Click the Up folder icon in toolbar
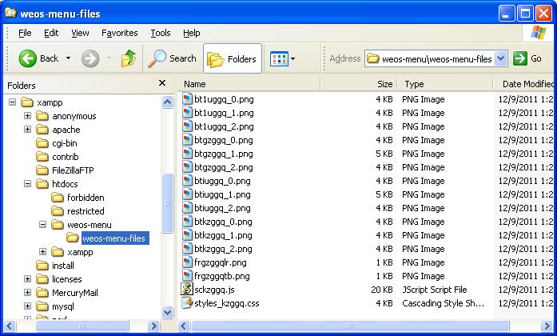The height and width of the screenshot is (336, 557). 128,58
